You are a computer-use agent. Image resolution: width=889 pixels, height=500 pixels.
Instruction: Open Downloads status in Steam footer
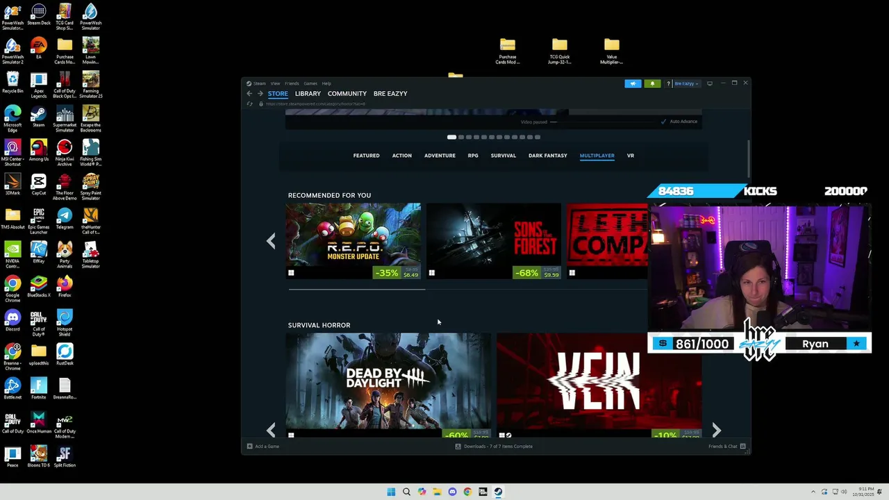494,447
